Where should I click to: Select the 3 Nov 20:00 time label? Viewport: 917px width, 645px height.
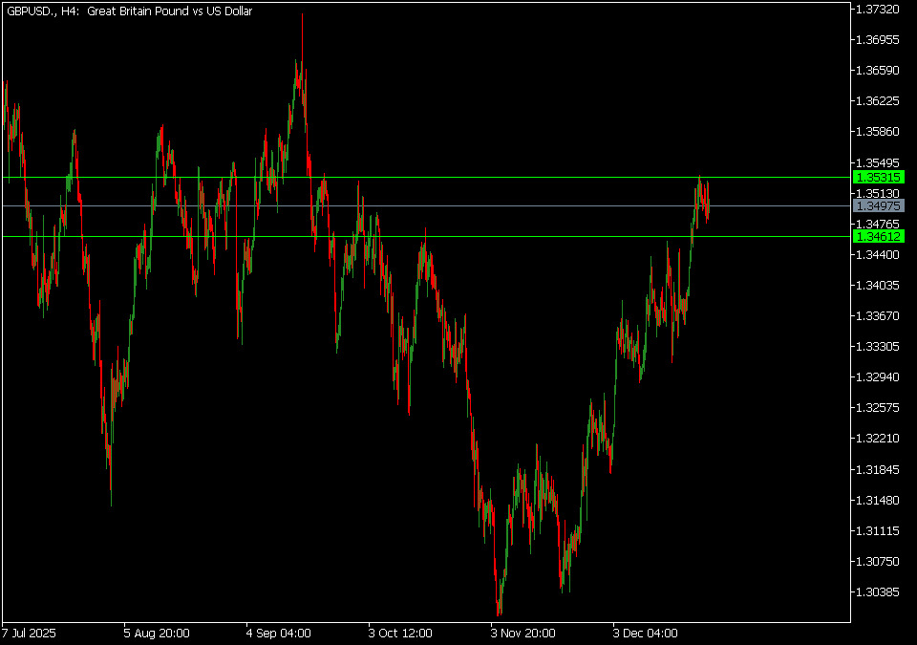(523, 633)
